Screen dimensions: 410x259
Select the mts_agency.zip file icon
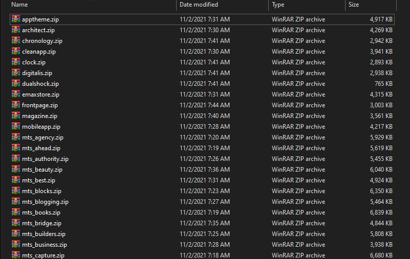pyautogui.click(x=16, y=137)
